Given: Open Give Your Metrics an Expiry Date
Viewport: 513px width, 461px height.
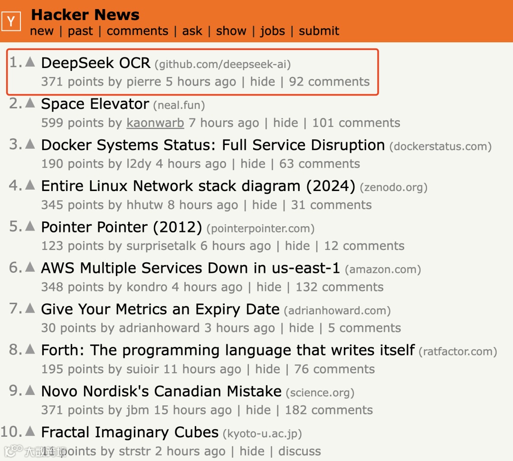Looking at the screenshot, I should pos(161,309).
